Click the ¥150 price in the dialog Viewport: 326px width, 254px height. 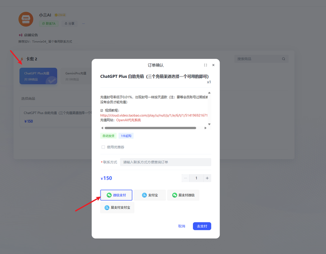point(106,178)
